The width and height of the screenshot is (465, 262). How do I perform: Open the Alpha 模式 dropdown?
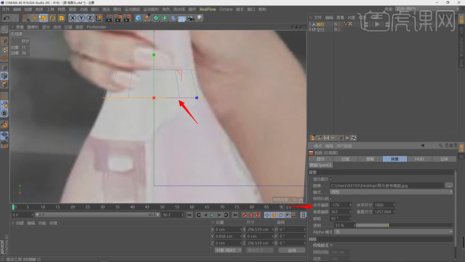394,232
